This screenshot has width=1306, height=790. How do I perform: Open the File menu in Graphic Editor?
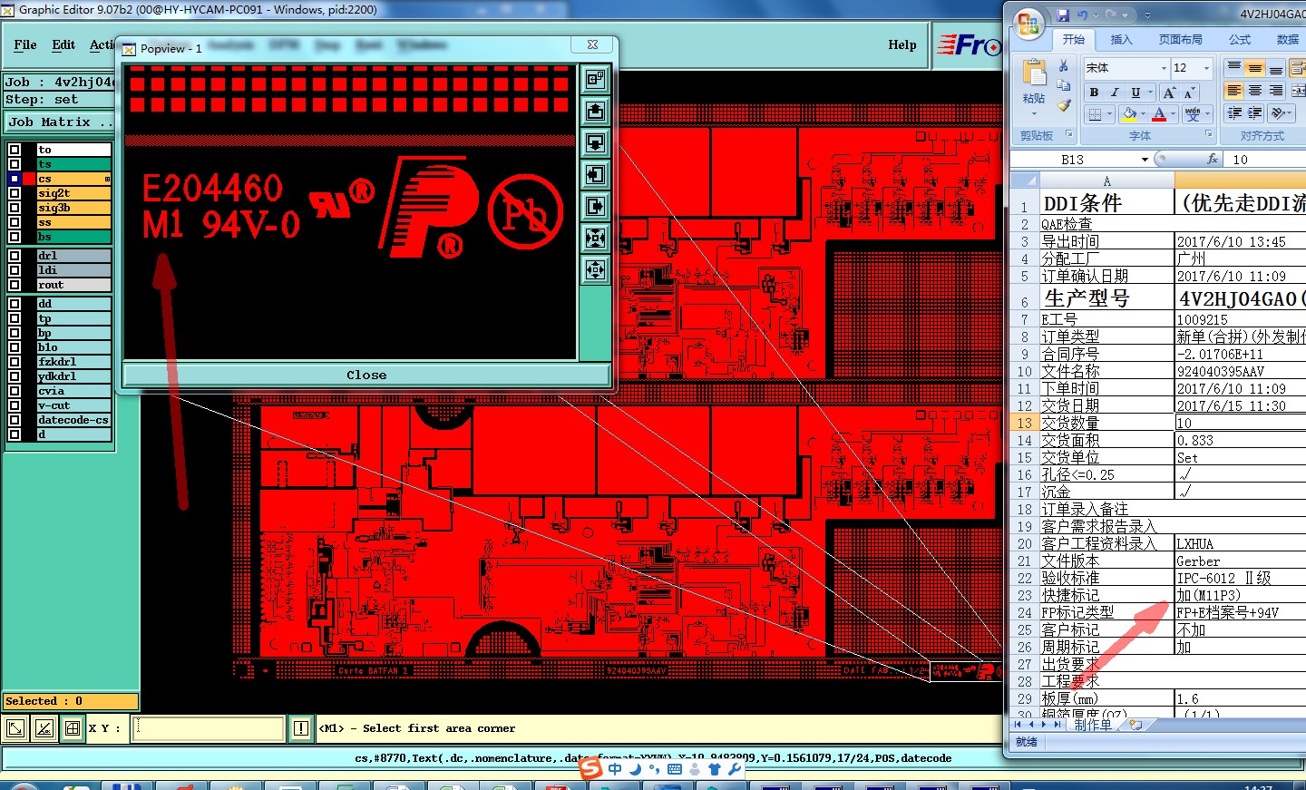tap(25, 44)
